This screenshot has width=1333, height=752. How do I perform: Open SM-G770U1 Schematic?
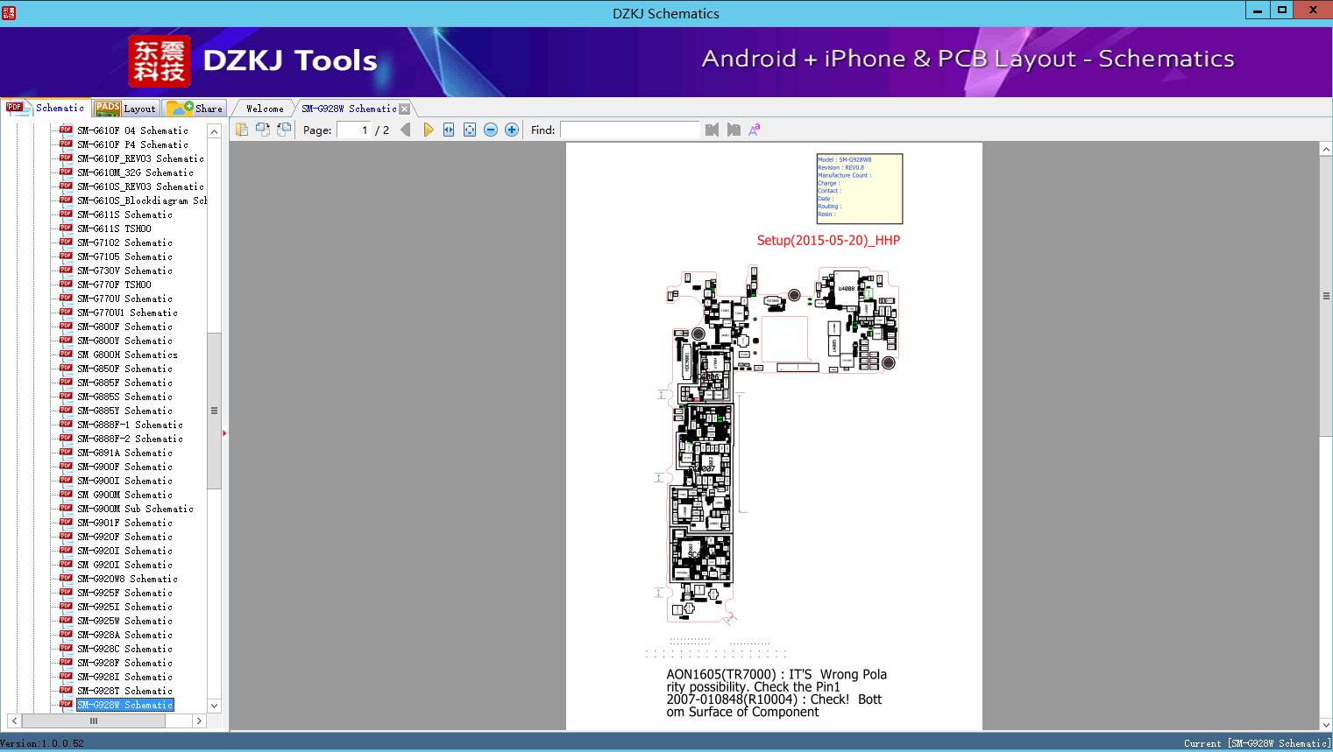tap(127, 313)
